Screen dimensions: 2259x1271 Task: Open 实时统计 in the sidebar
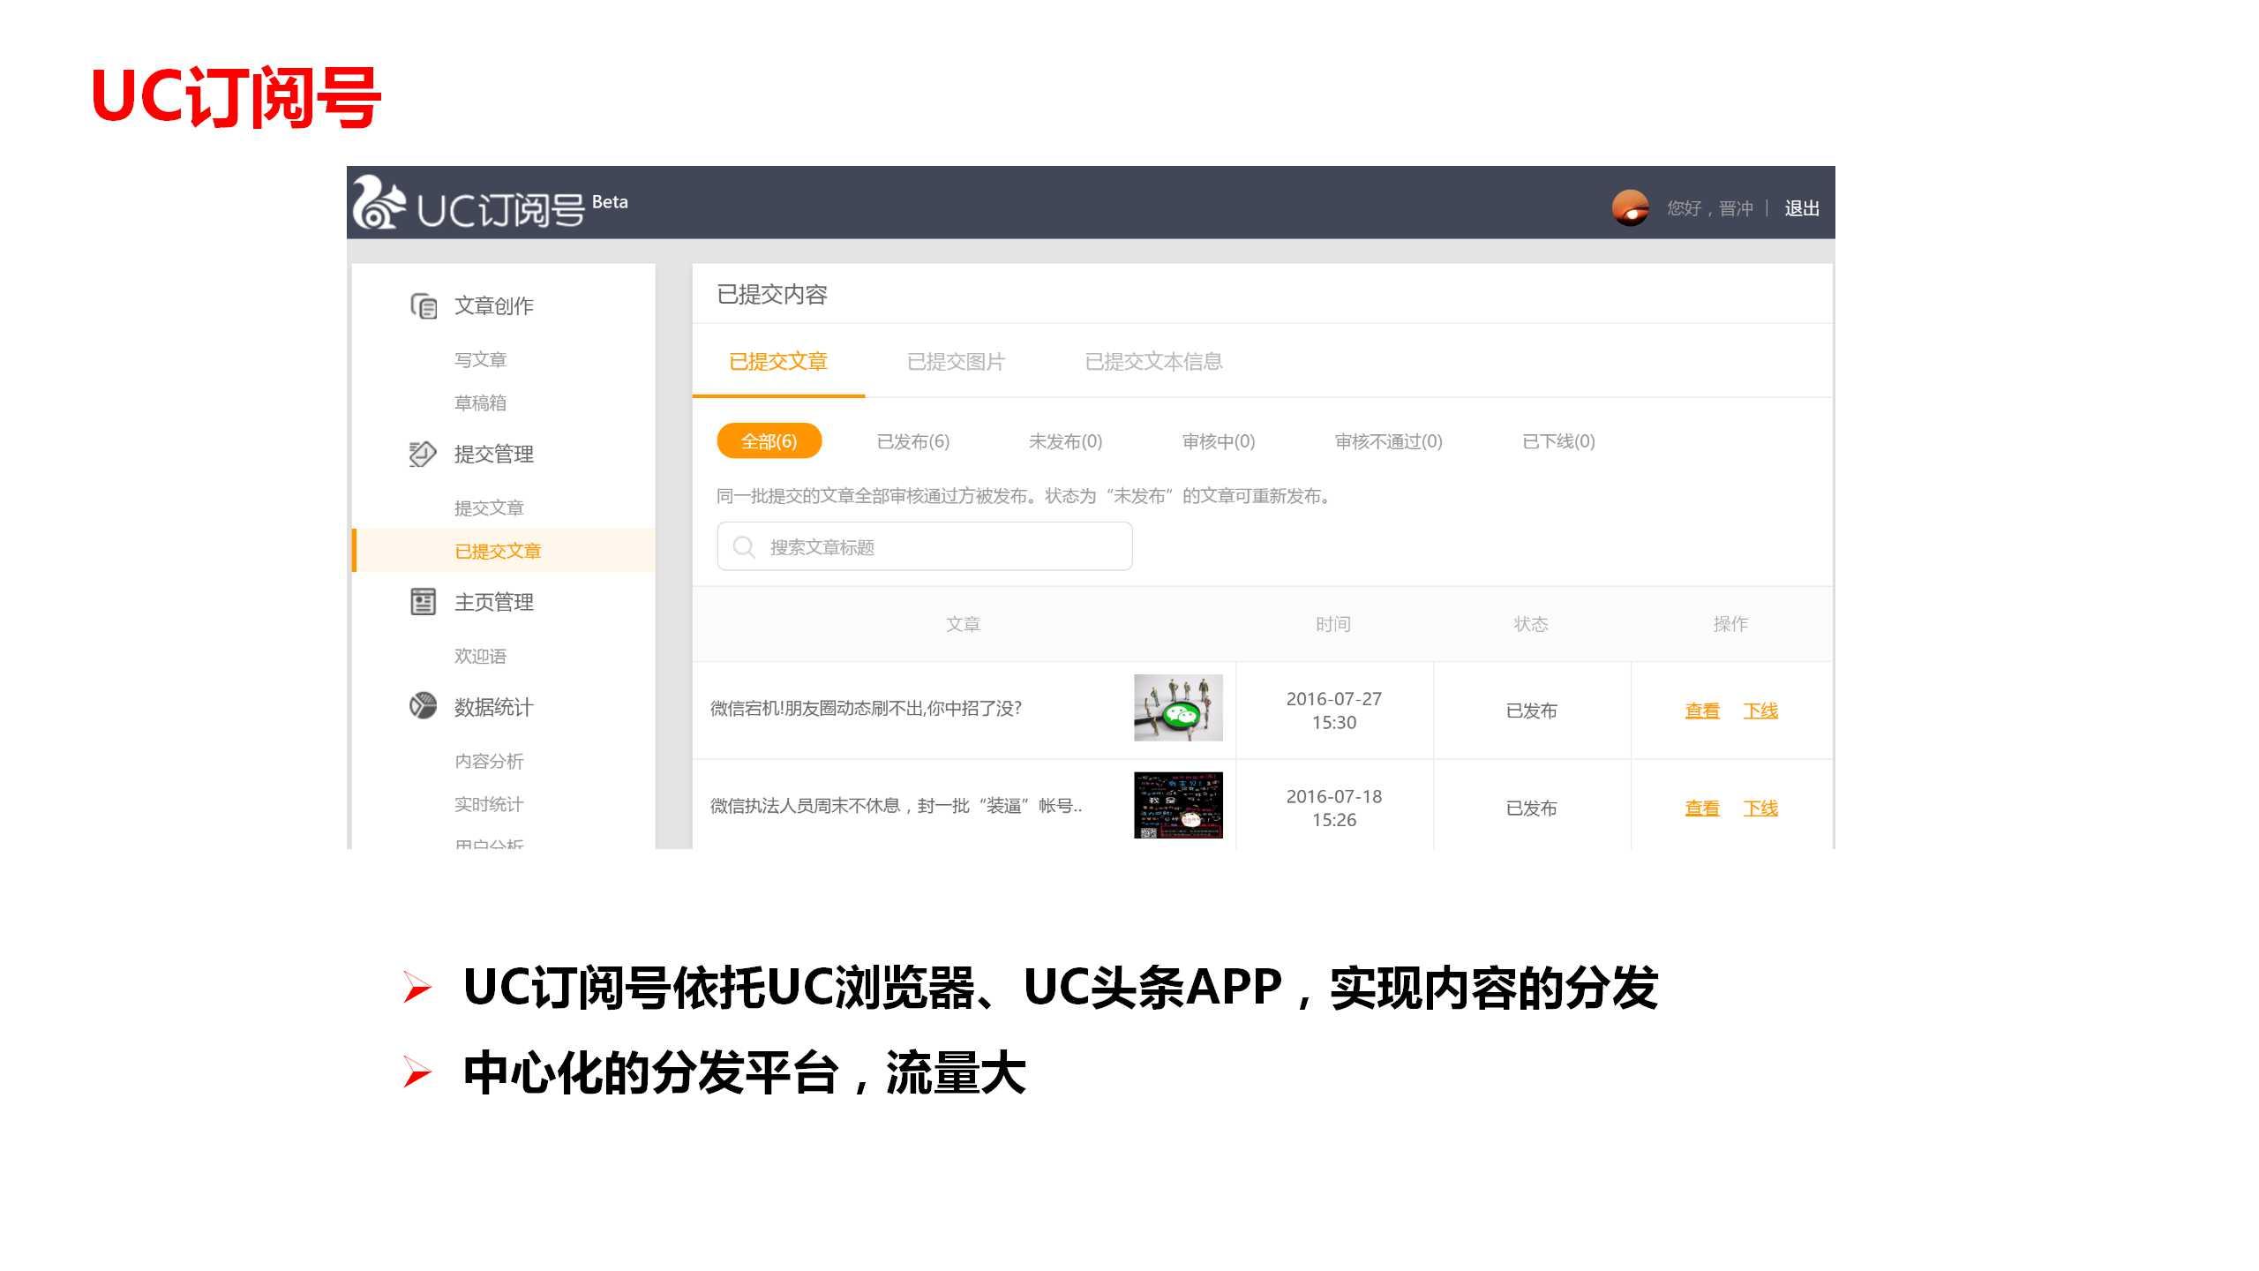(489, 804)
